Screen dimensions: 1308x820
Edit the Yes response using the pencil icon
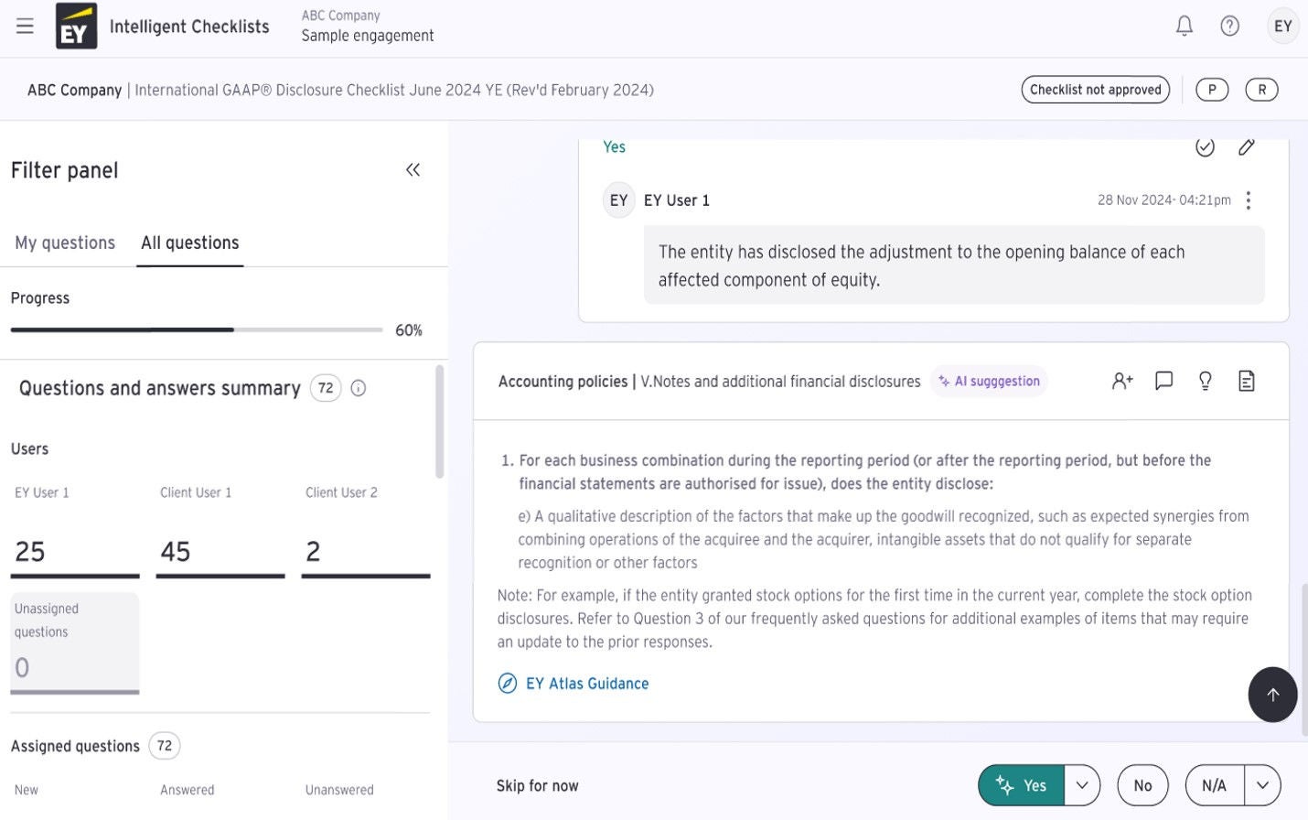(1247, 146)
